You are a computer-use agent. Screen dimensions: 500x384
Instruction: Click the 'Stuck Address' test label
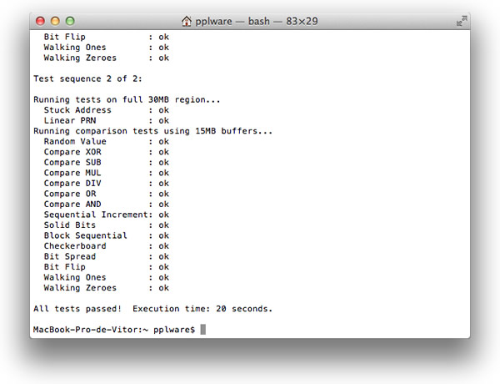(x=77, y=110)
